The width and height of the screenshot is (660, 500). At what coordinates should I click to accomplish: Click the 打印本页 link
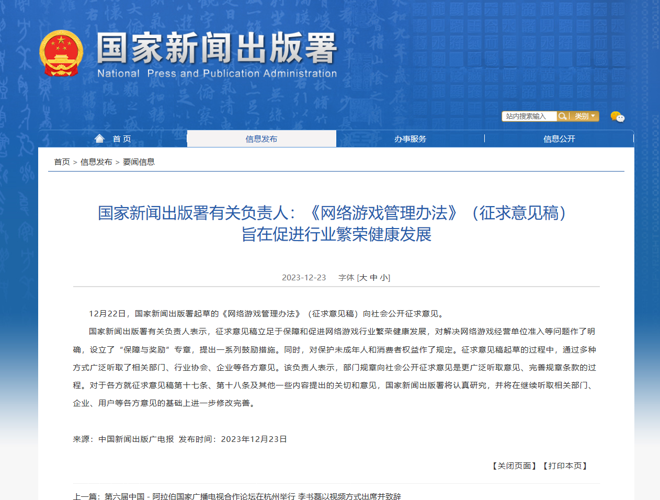tap(565, 465)
